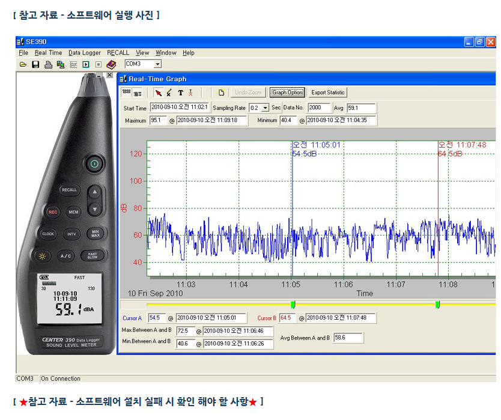Click the first layout icon in graph toolbar
The image size is (501, 420).
(127, 93)
